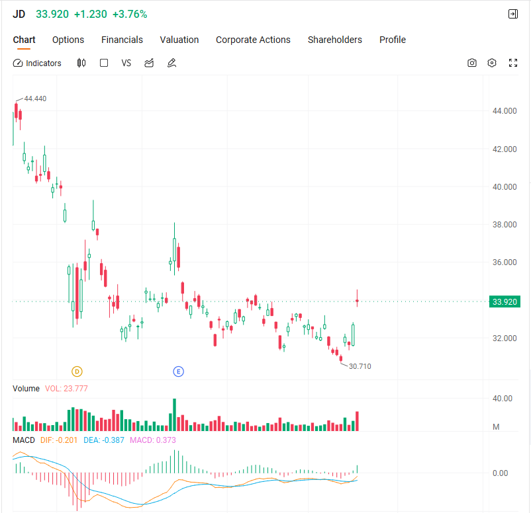Click the tallest green volume bar
This screenshot has width=531, height=513.
click(x=174, y=414)
